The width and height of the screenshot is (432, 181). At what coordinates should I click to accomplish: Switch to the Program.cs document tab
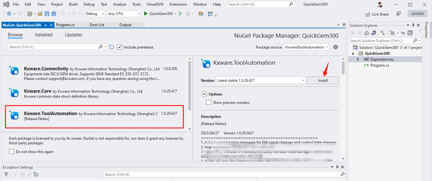coord(65,25)
